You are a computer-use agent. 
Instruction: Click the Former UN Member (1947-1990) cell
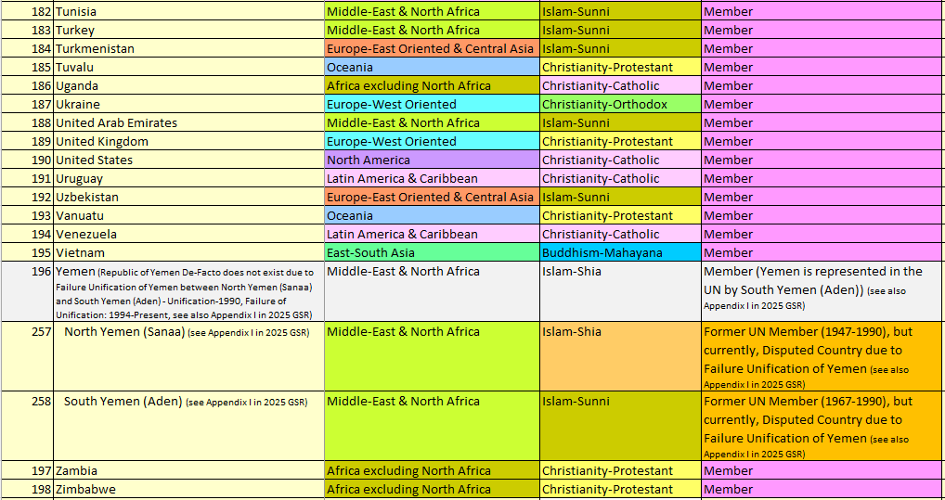point(823,356)
